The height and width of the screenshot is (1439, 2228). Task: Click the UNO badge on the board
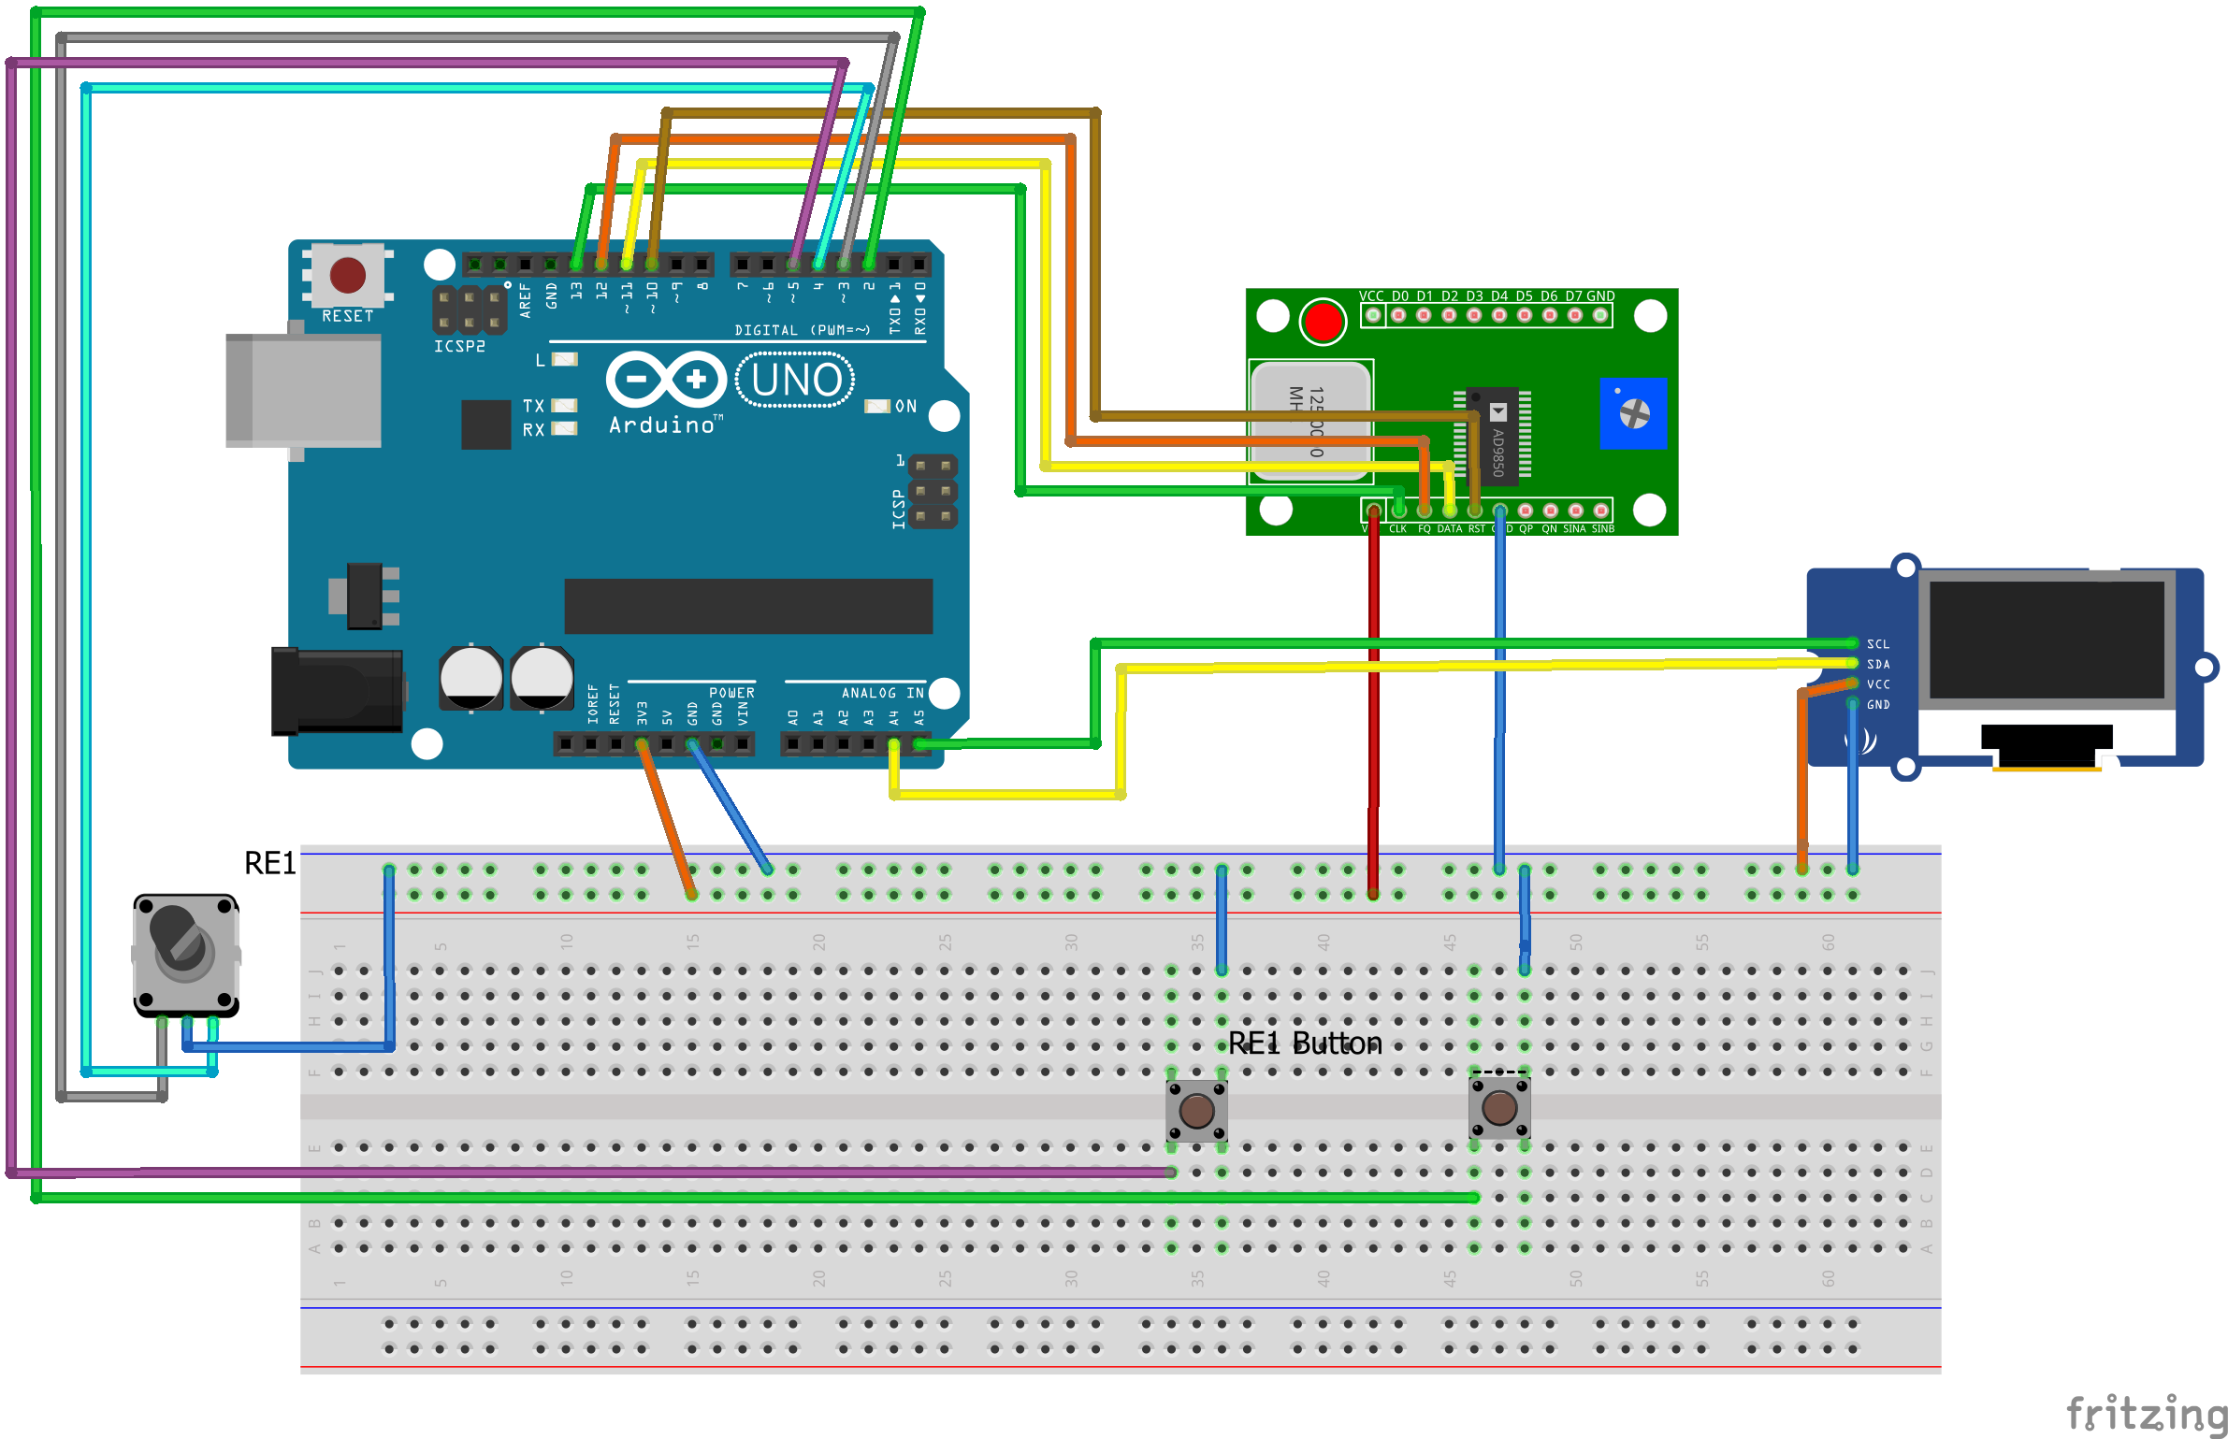[x=795, y=380]
